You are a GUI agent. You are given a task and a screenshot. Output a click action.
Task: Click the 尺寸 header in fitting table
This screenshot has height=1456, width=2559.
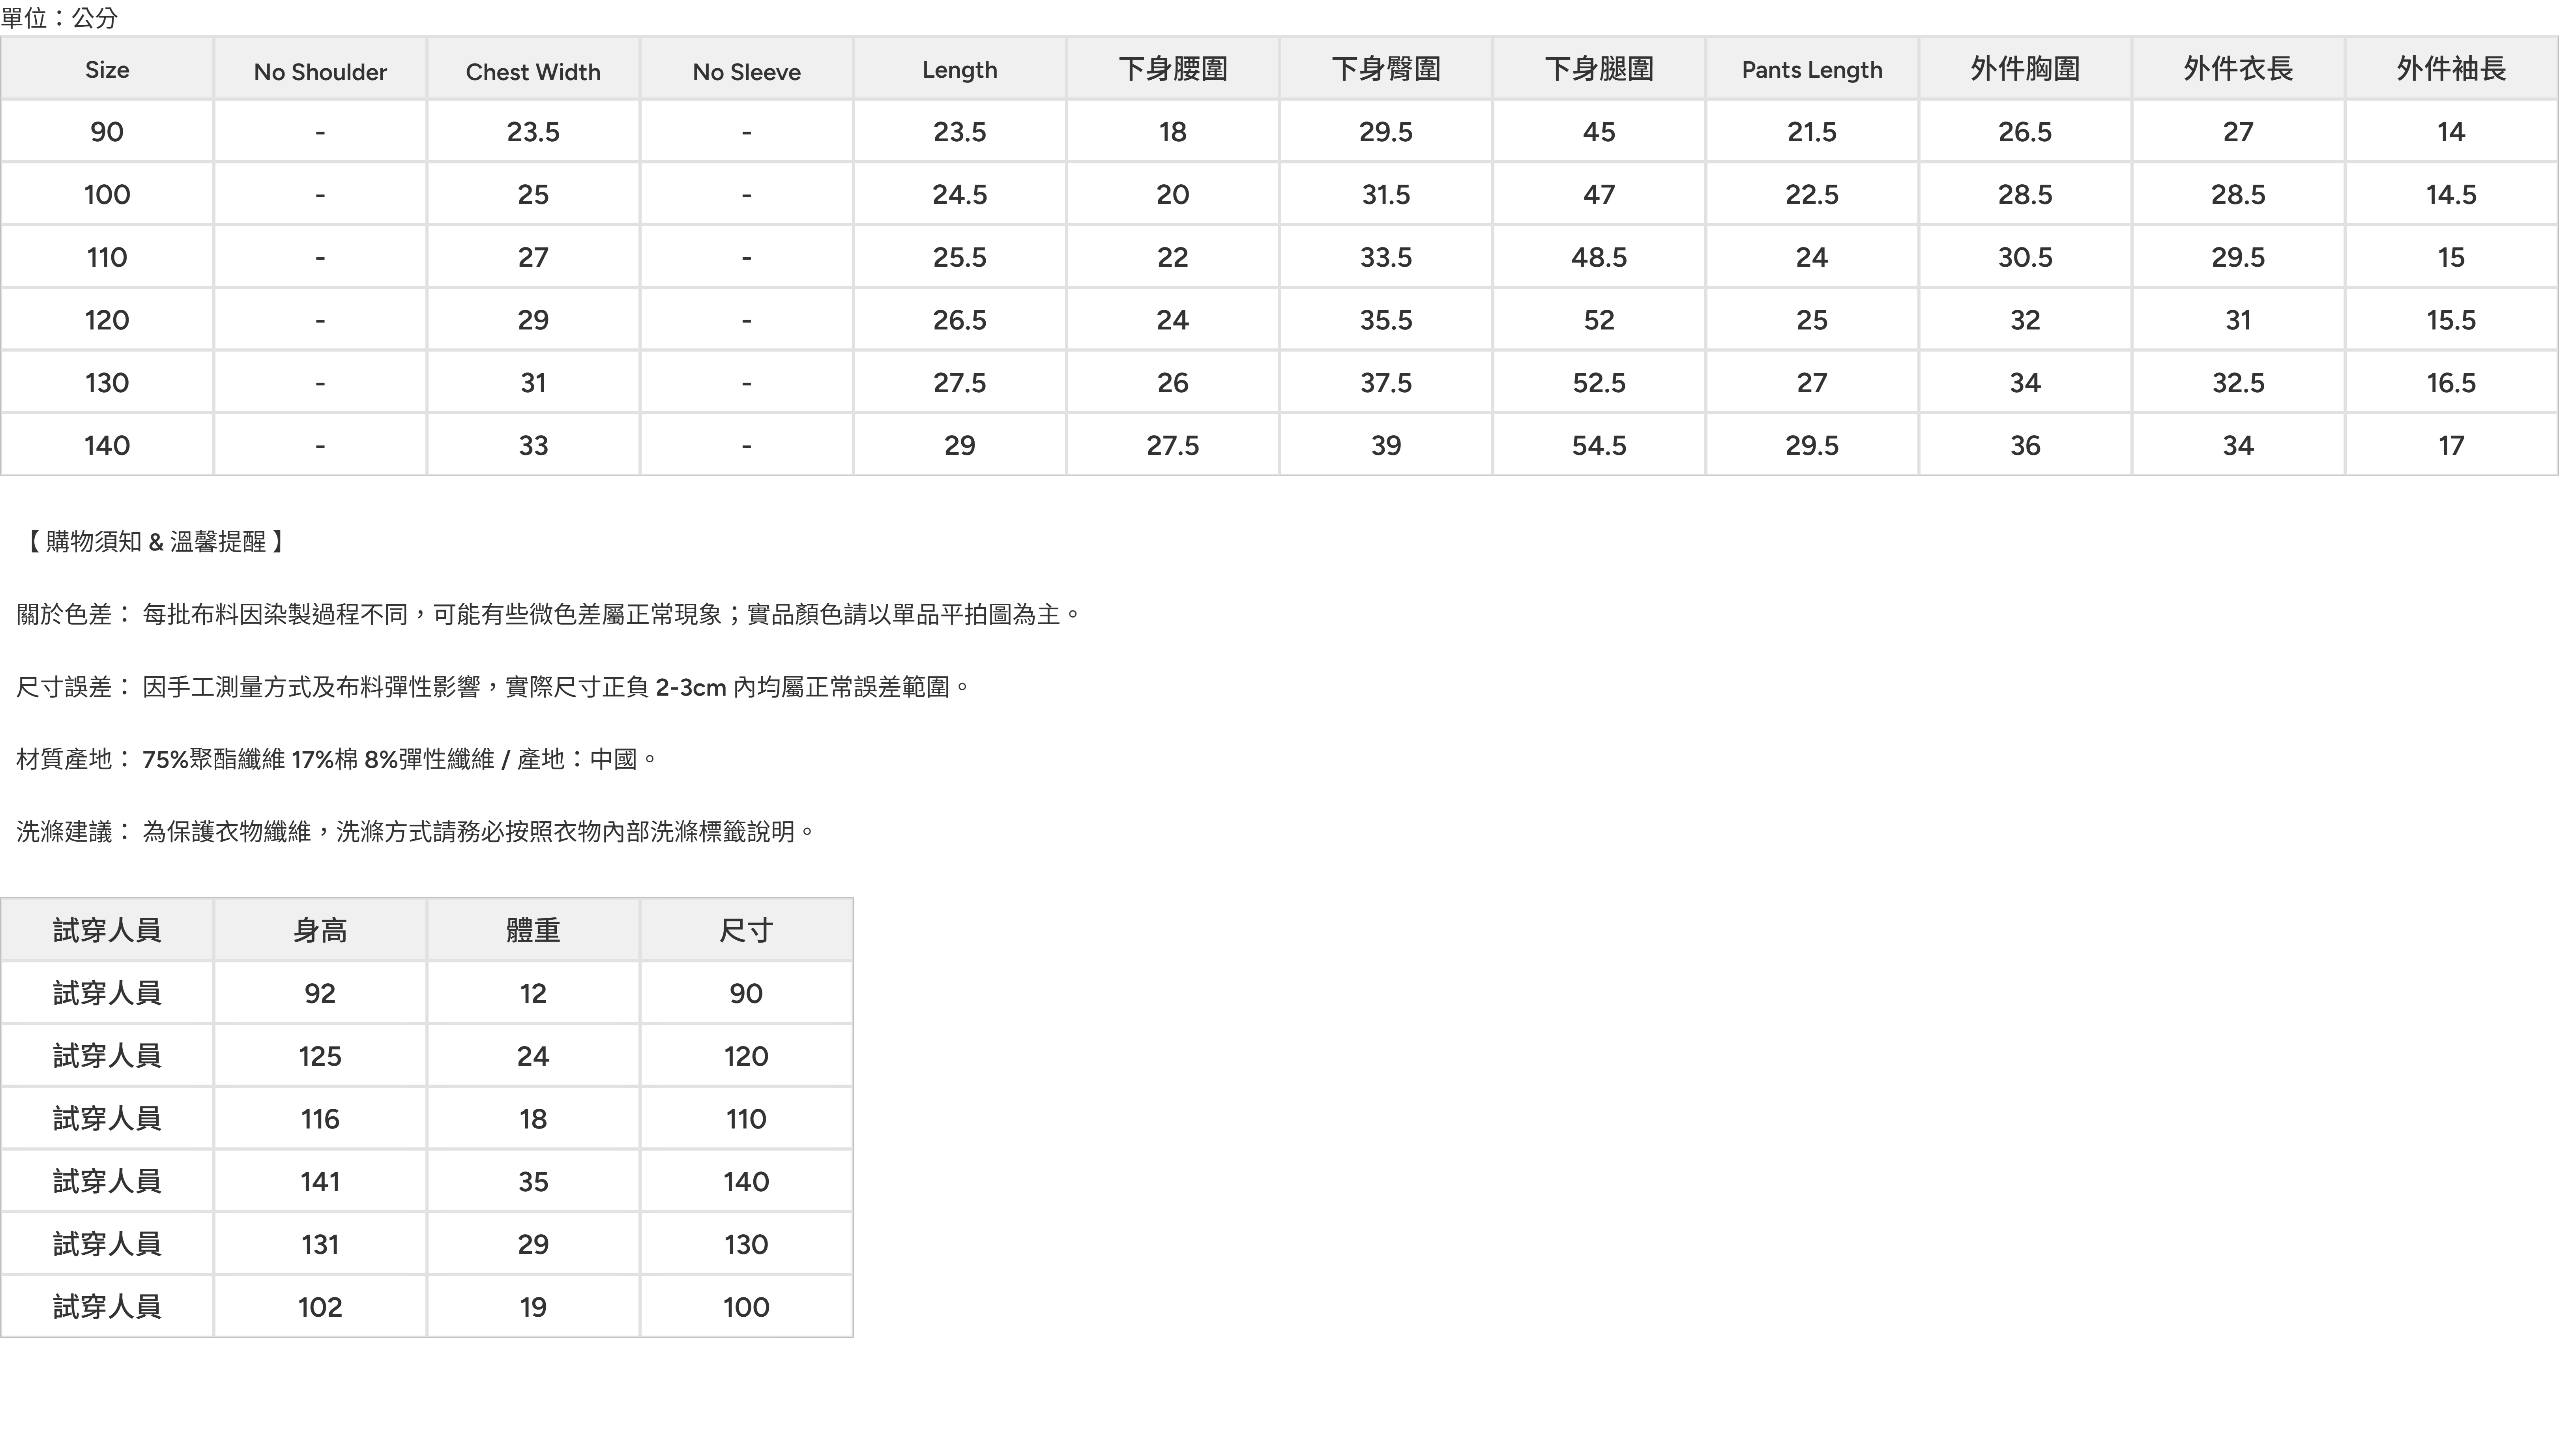(x=746, y=930)
